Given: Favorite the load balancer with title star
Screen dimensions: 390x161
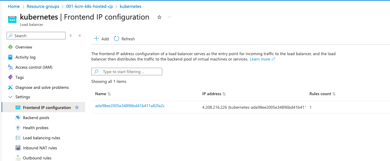Looking at the screenshot, I should click(159, 17).
